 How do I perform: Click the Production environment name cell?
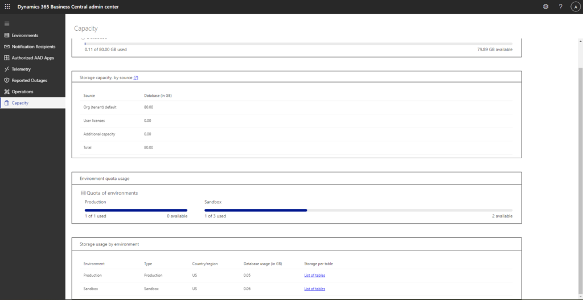pyautogui.click(x=93, y=275)
